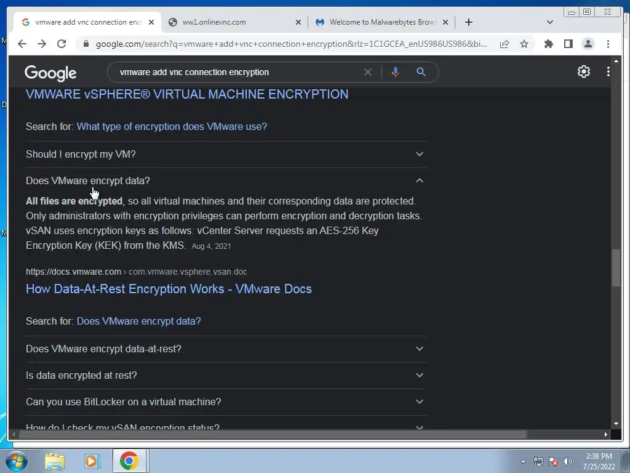This screenshot has width=630, height=473.
Task: Share this page via the address bar icon
Action: click(x=504, y=44)
